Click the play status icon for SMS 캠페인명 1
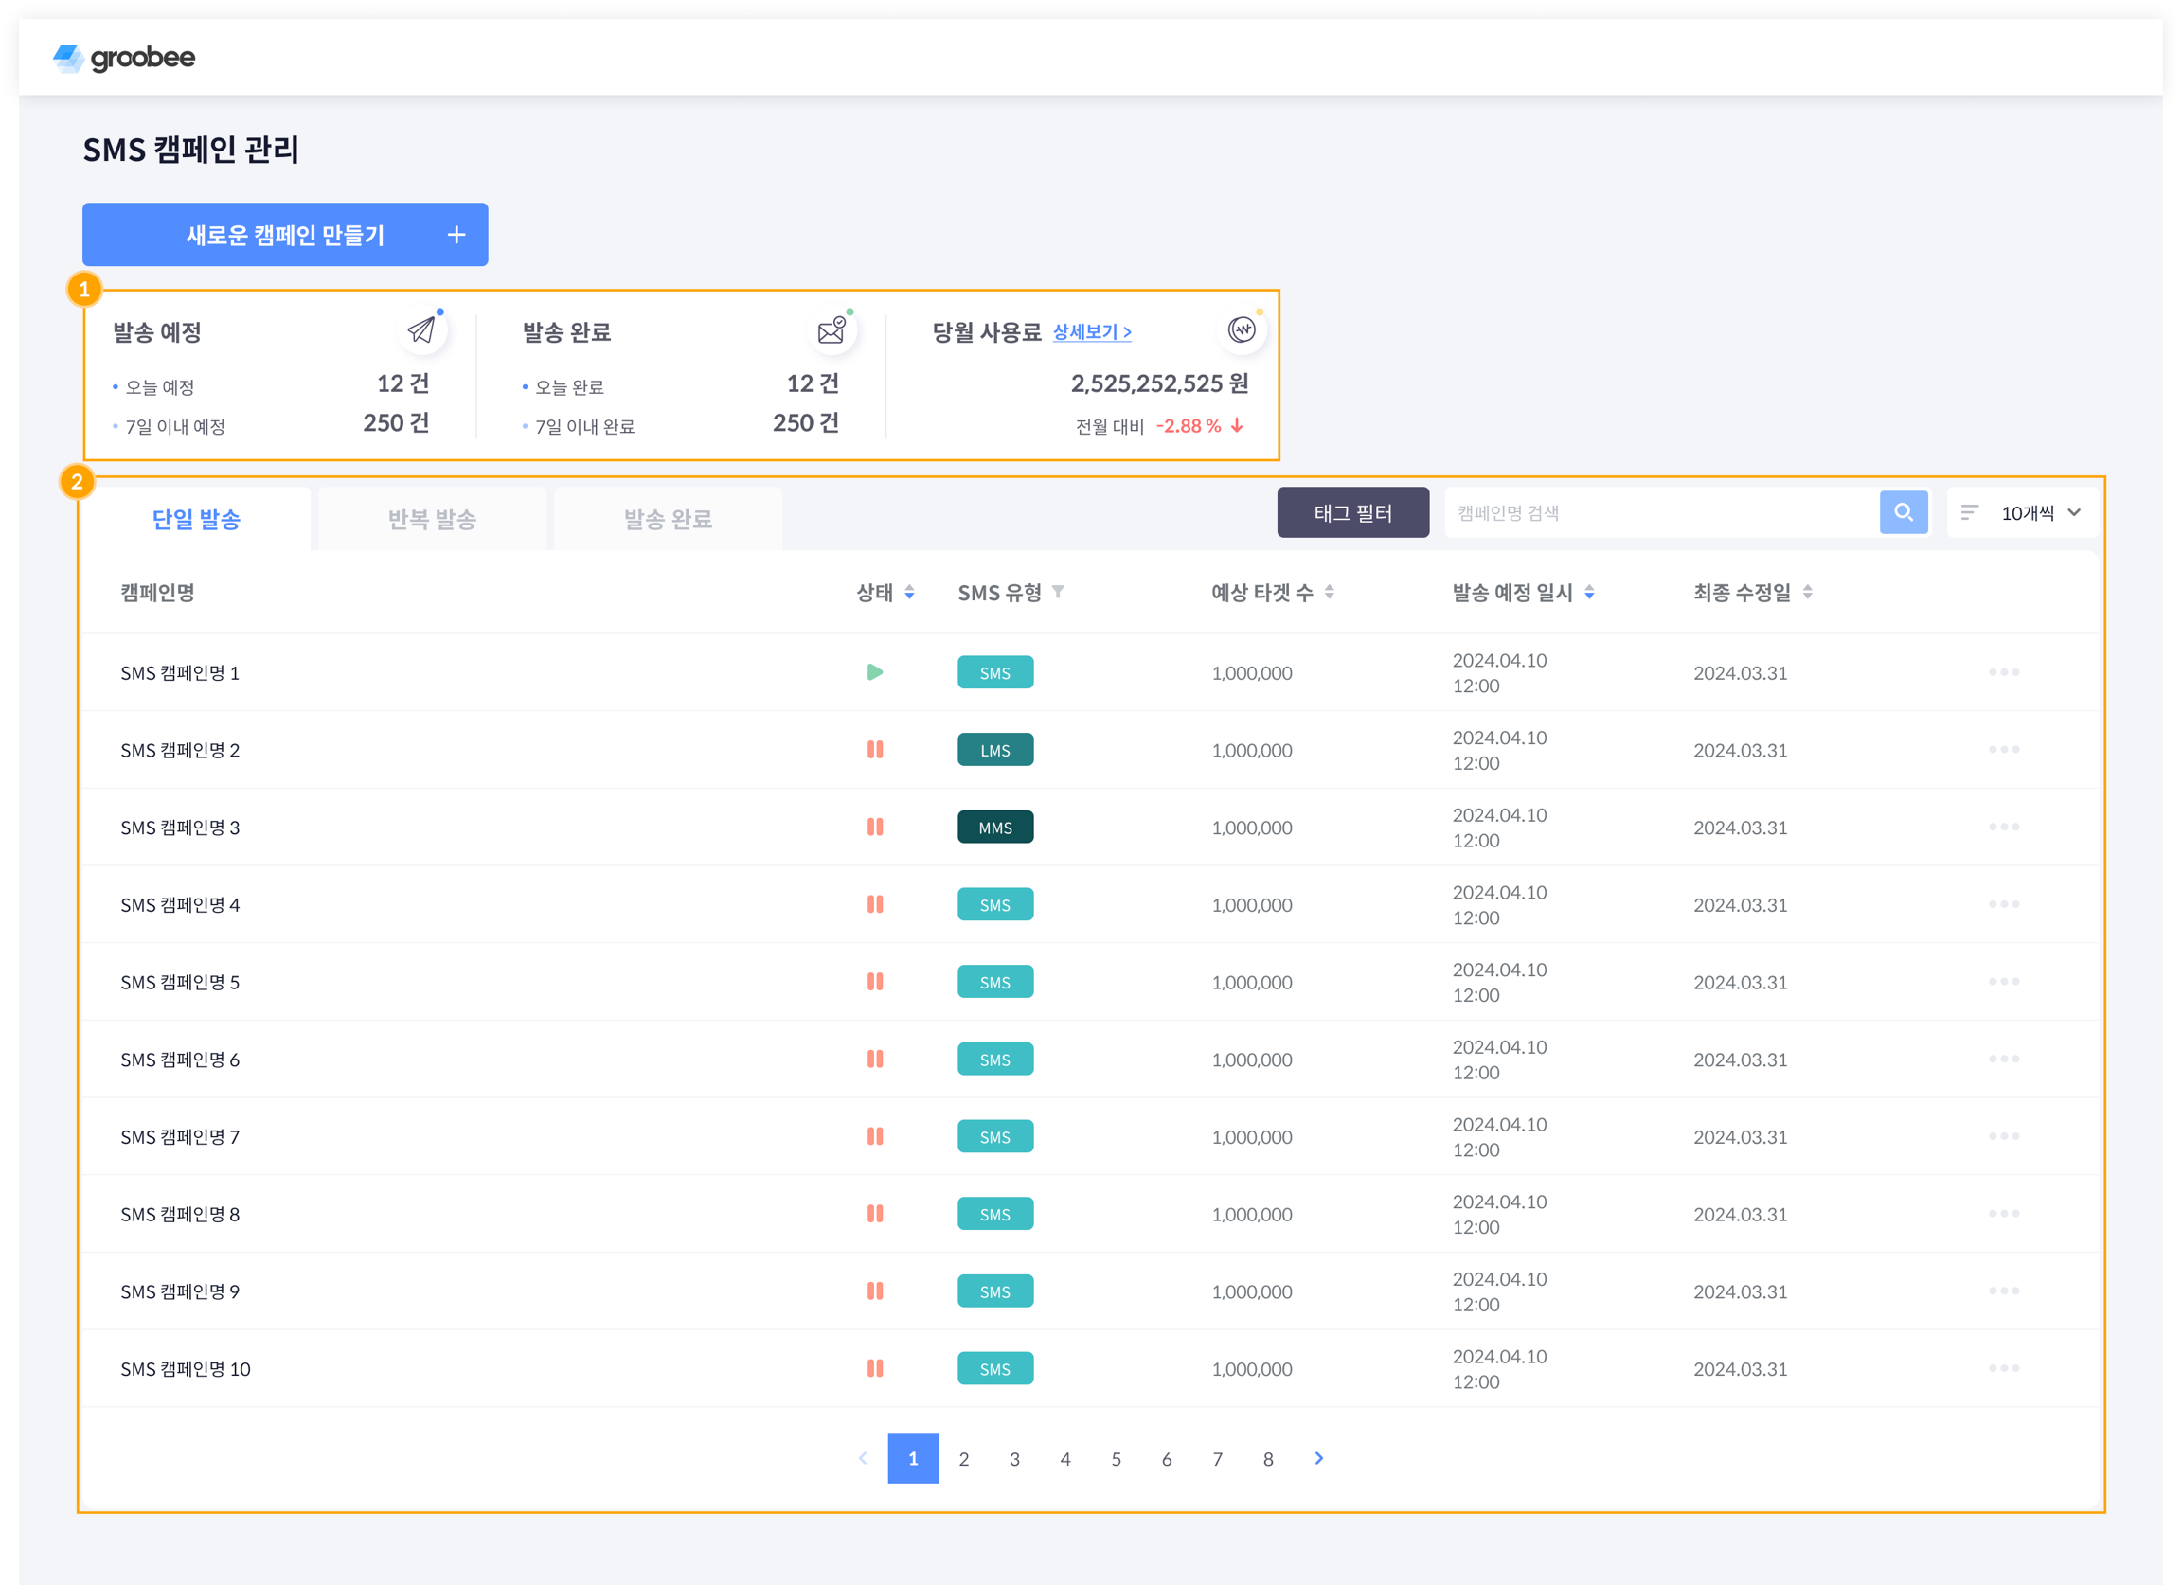 [874, 672]
